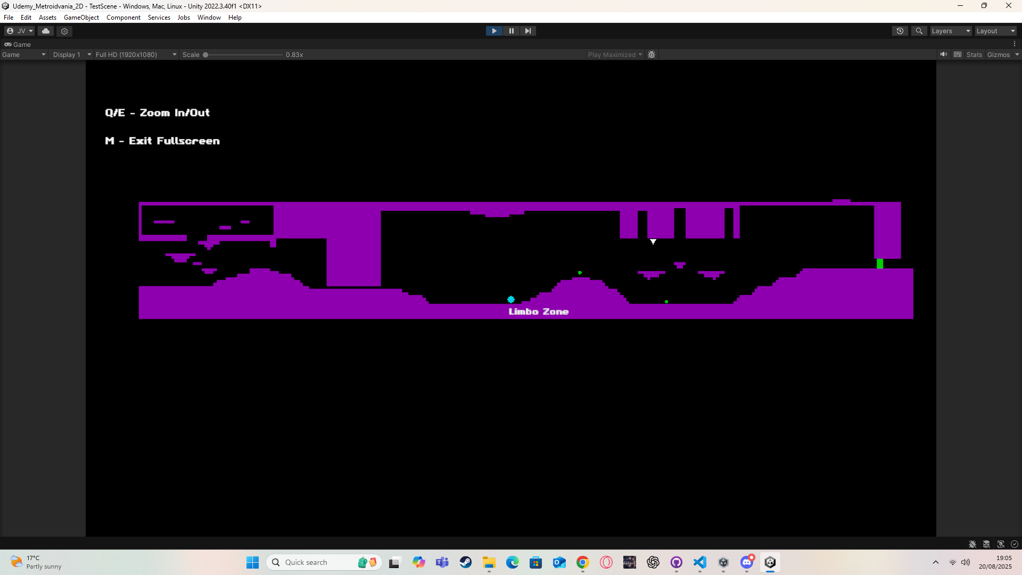Open Game view panel options menu

(x=1015, y=44)
